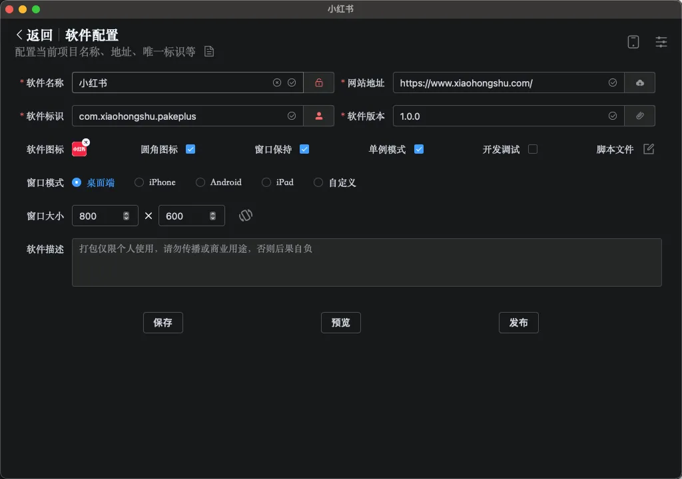Click the 发布 button
The image size is (682, 479).
point(519,323)
